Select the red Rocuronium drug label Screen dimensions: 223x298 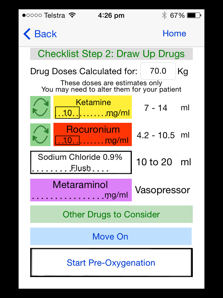coord(93,134)
